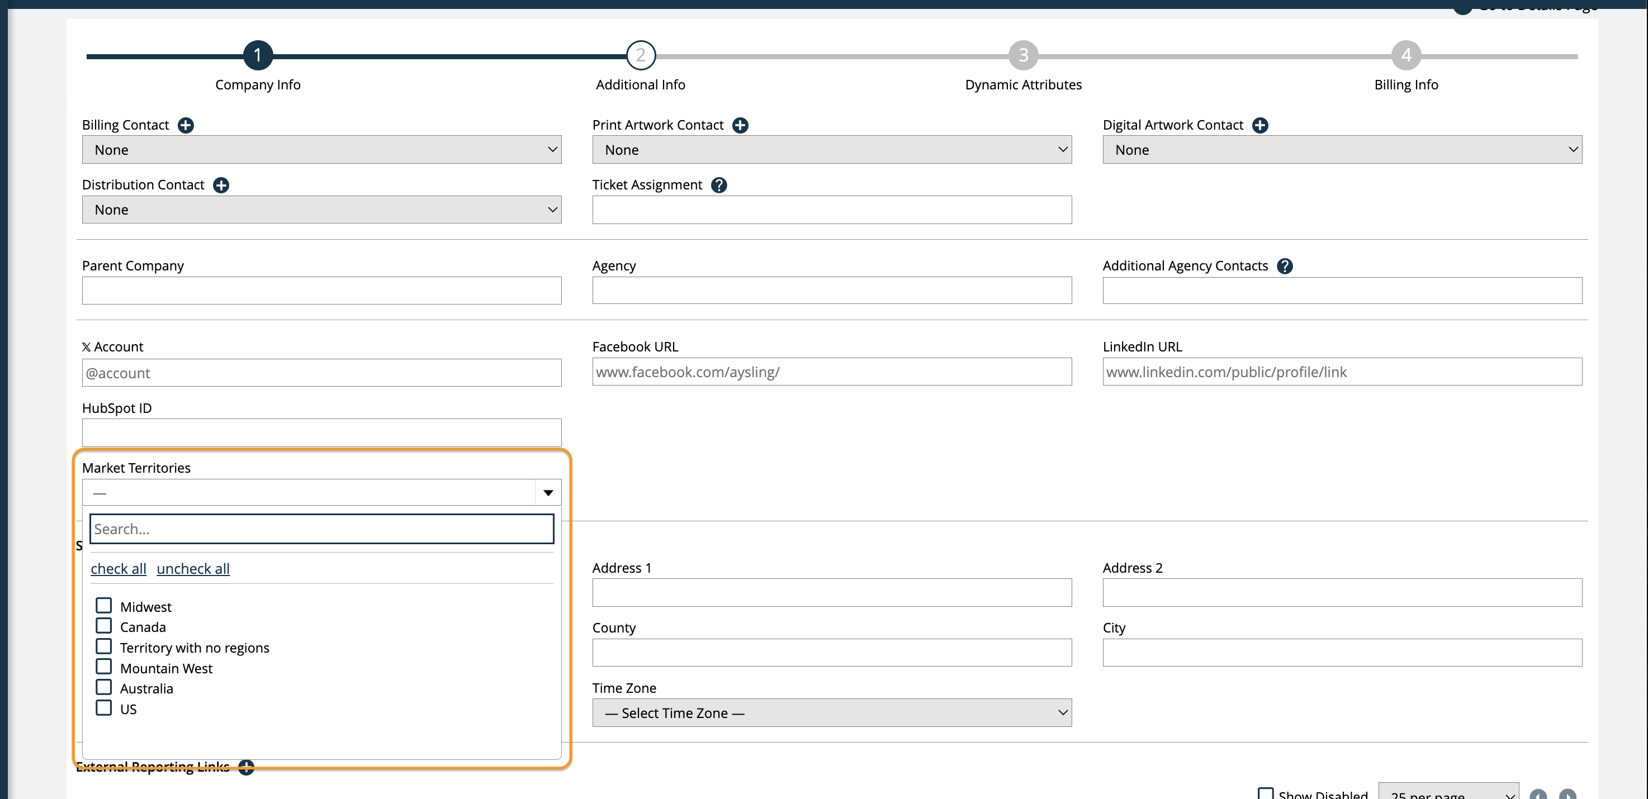
Task: Check the Midwest territory checkbox
Action: (103, 605)
